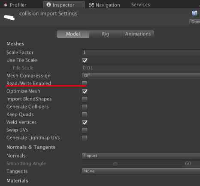Open the Mesh Compression dropdown
The image size is (200, 186).
141,76
